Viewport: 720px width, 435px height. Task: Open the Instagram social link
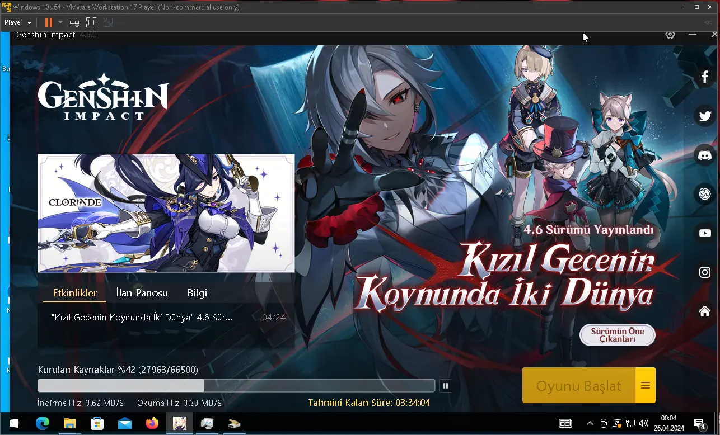[705, 272]
